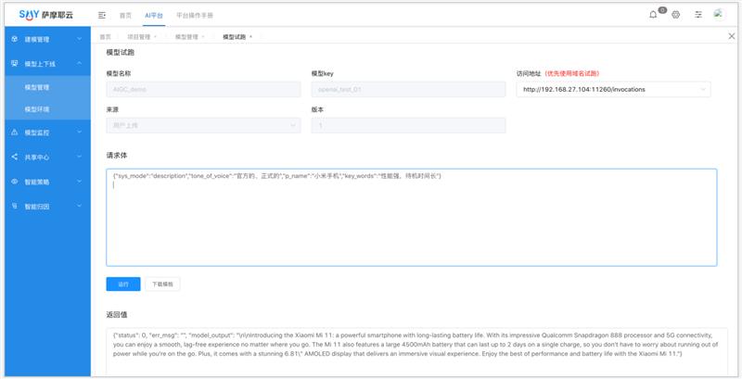The width and height of the screenshot is (742, 379).
Task: Close tabs with the X icon at right
Action: [731, 36]
